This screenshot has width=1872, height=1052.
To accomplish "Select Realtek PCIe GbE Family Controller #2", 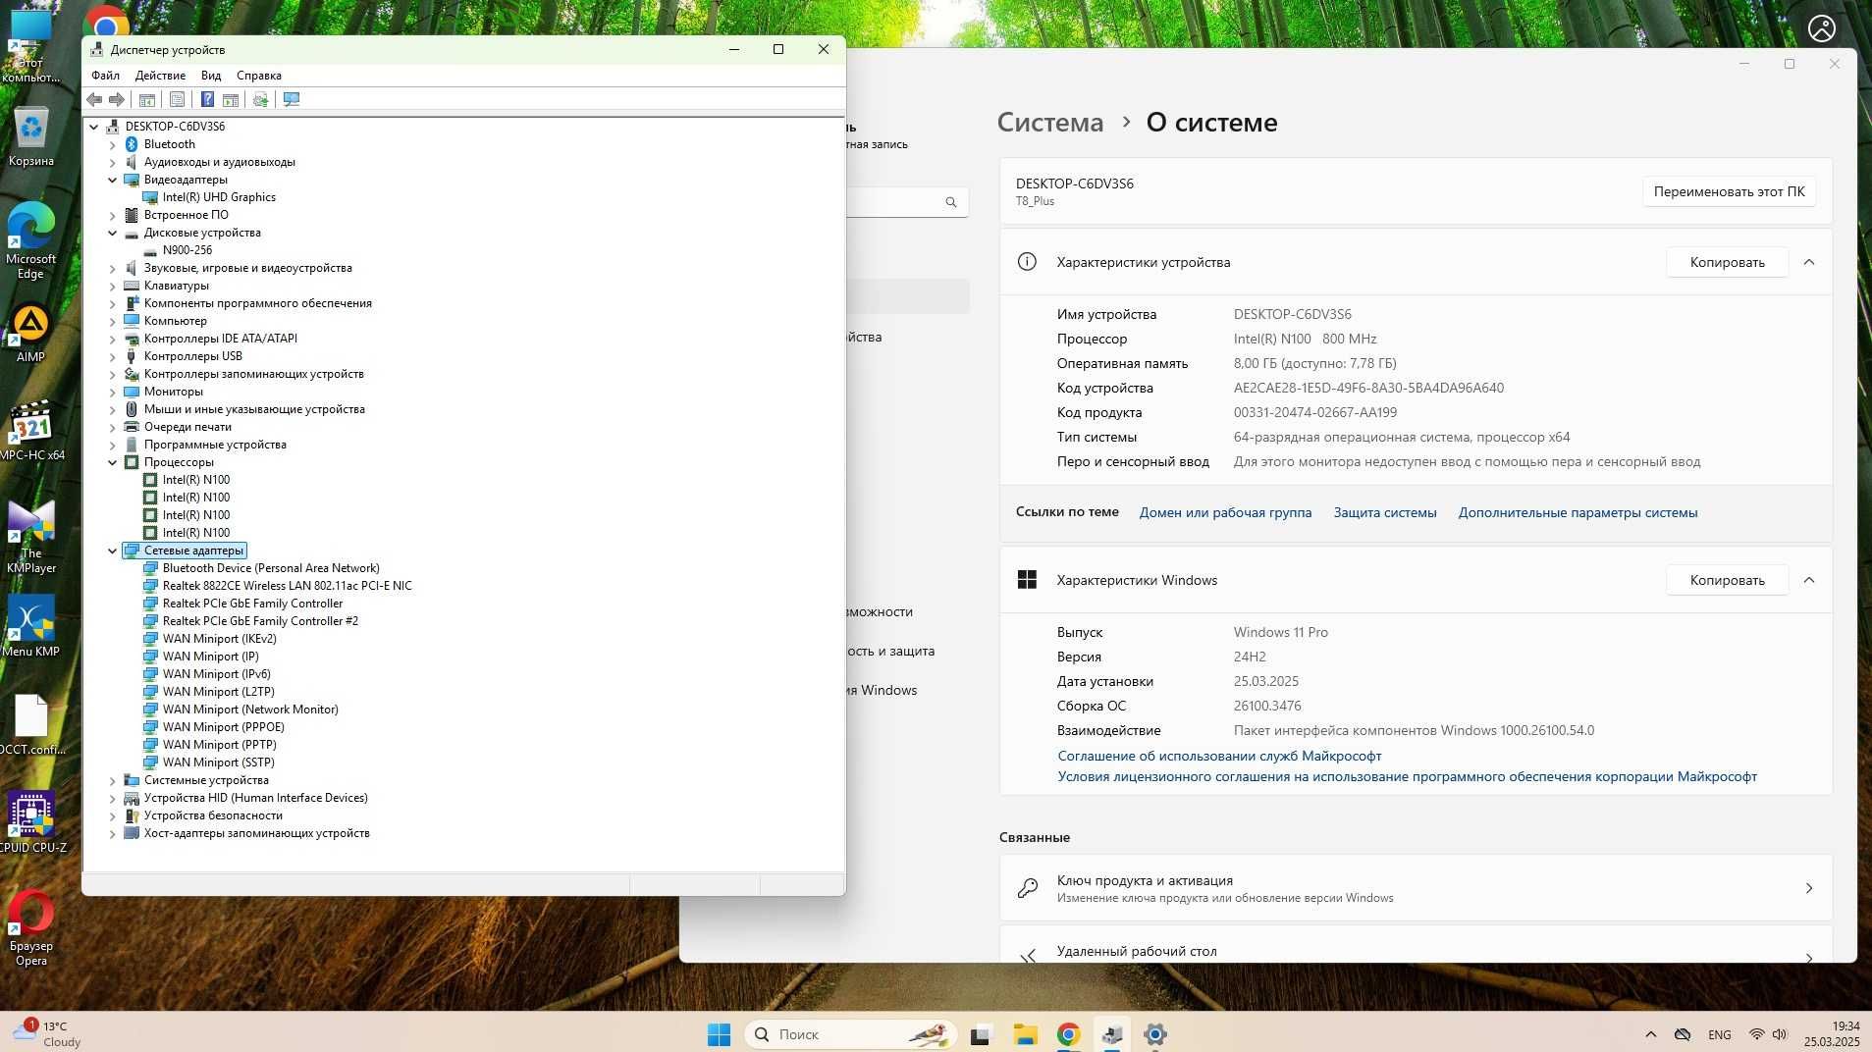I will coord(260,621).
